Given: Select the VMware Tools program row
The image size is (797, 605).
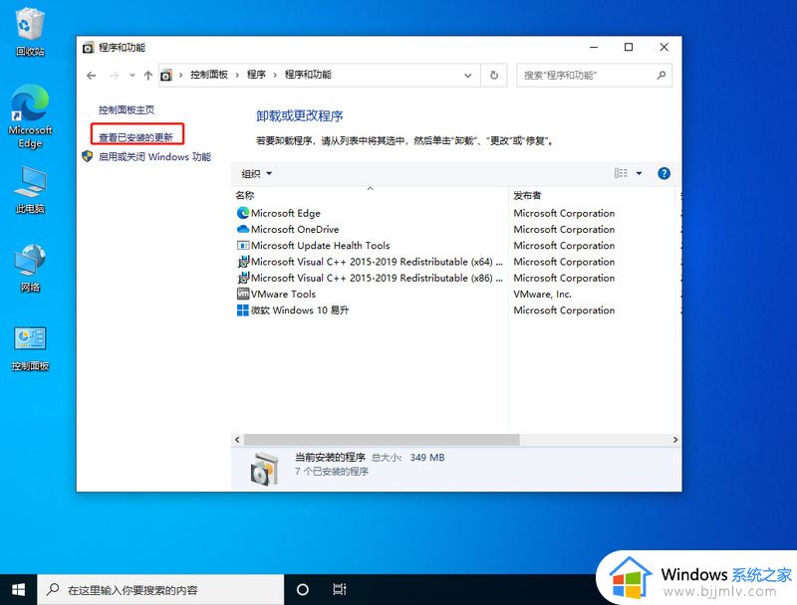Looking at the screenshot, I should coord(456,294).
